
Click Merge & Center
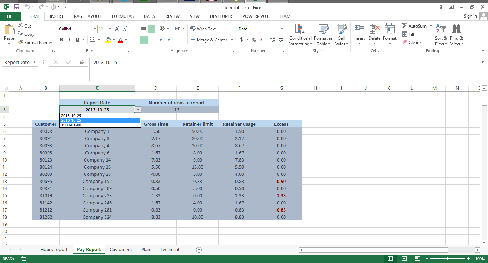pos(209,40)
